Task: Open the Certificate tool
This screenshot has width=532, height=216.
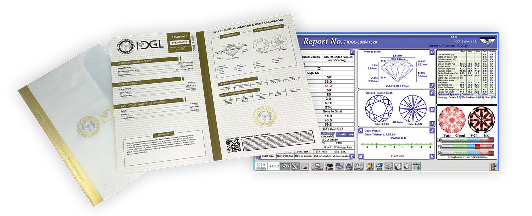Action: [x=317, y=167]
